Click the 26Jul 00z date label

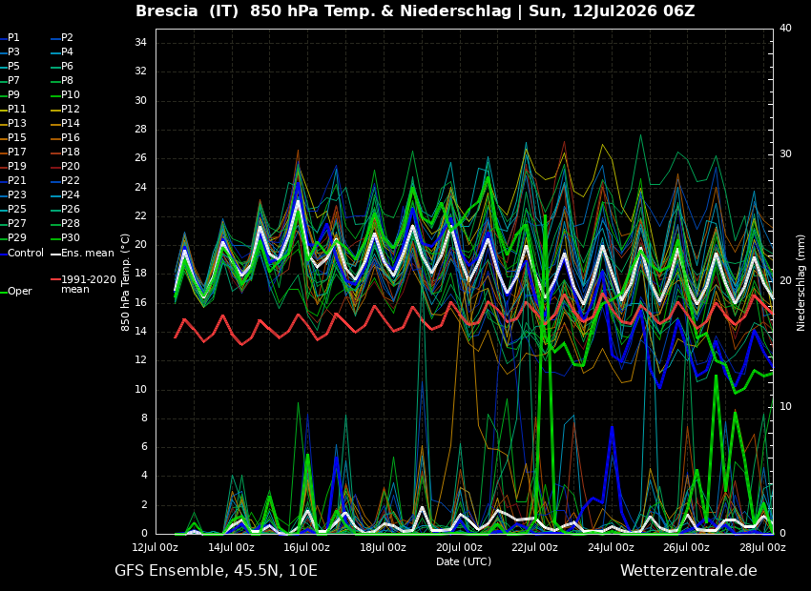click(x=687, y=547)
